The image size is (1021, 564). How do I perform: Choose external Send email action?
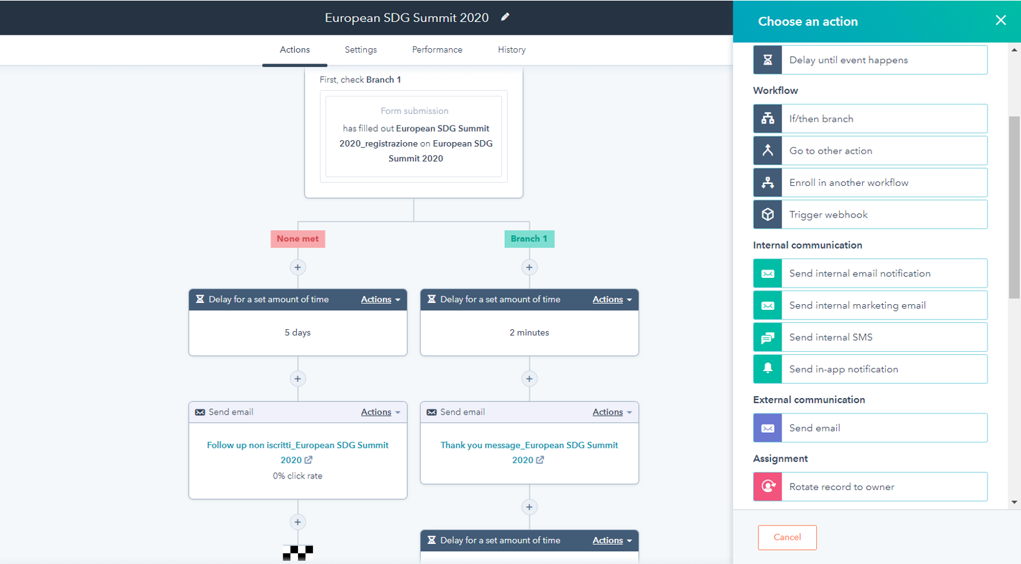click(870, 428)
